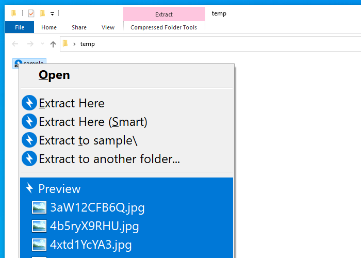Open the Compressed Folder Tools tab

163,27
